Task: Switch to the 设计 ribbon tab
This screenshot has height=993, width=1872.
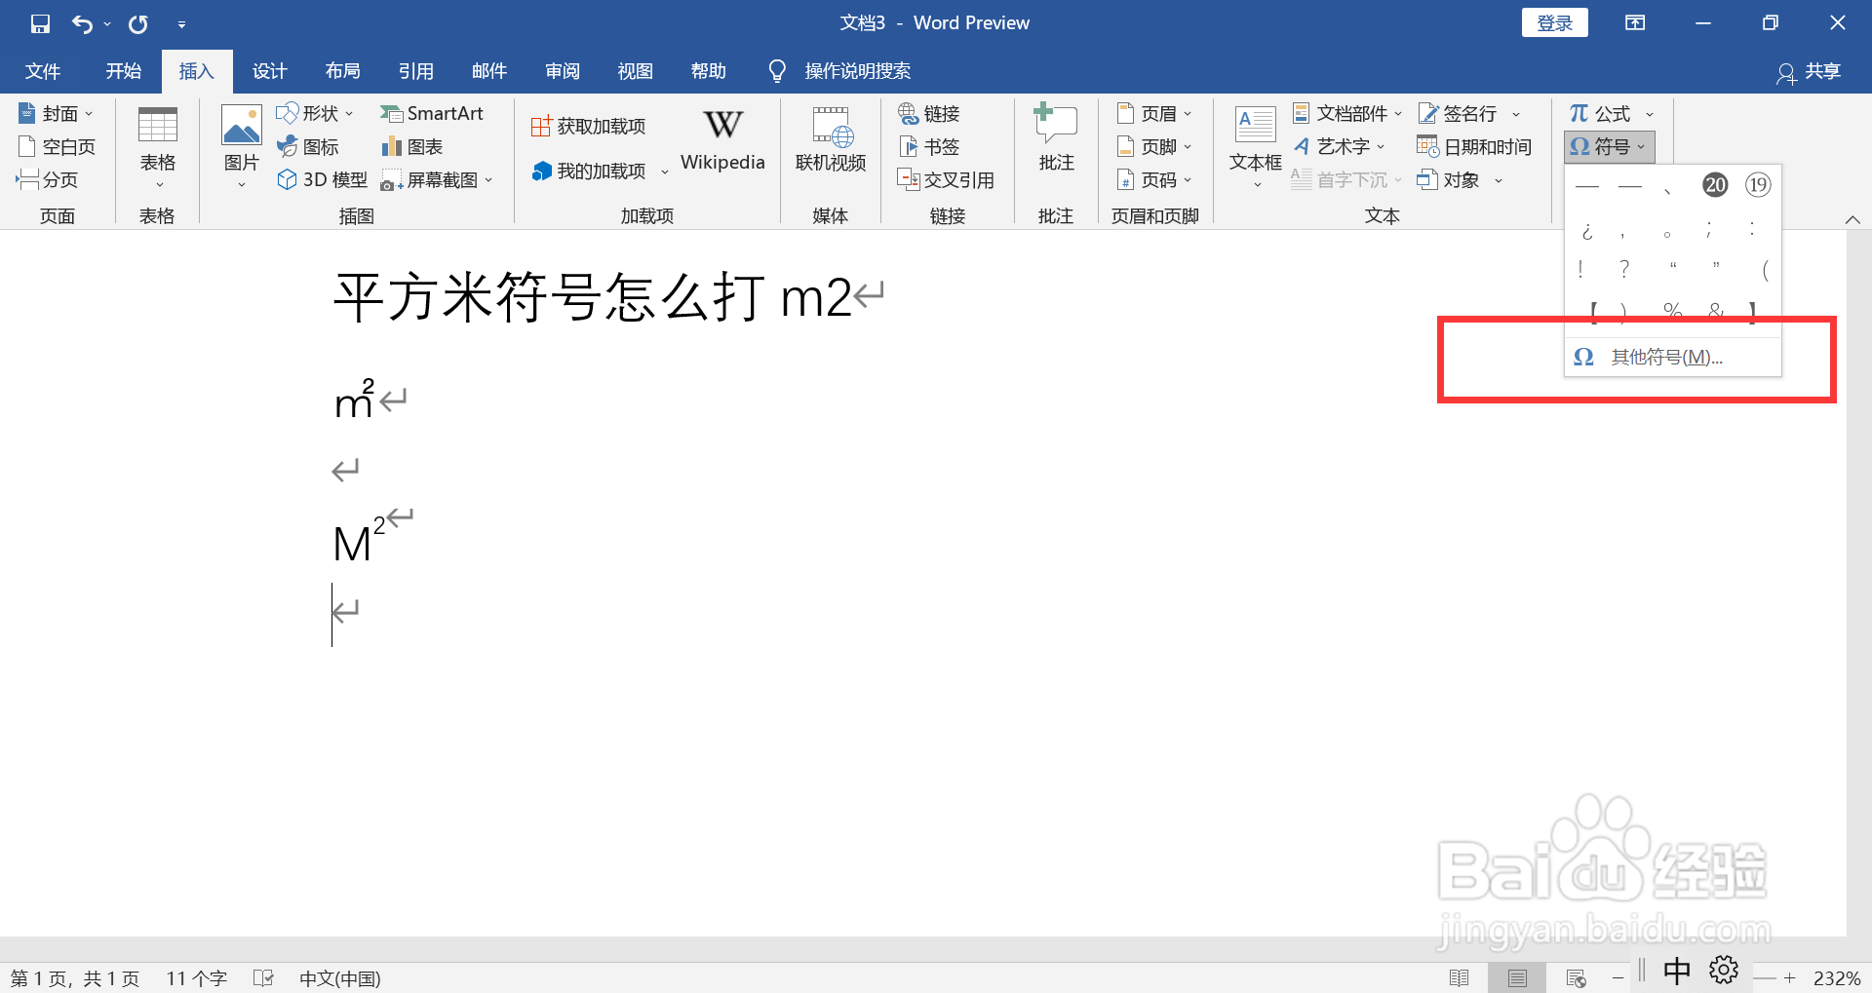Action: 269,70
